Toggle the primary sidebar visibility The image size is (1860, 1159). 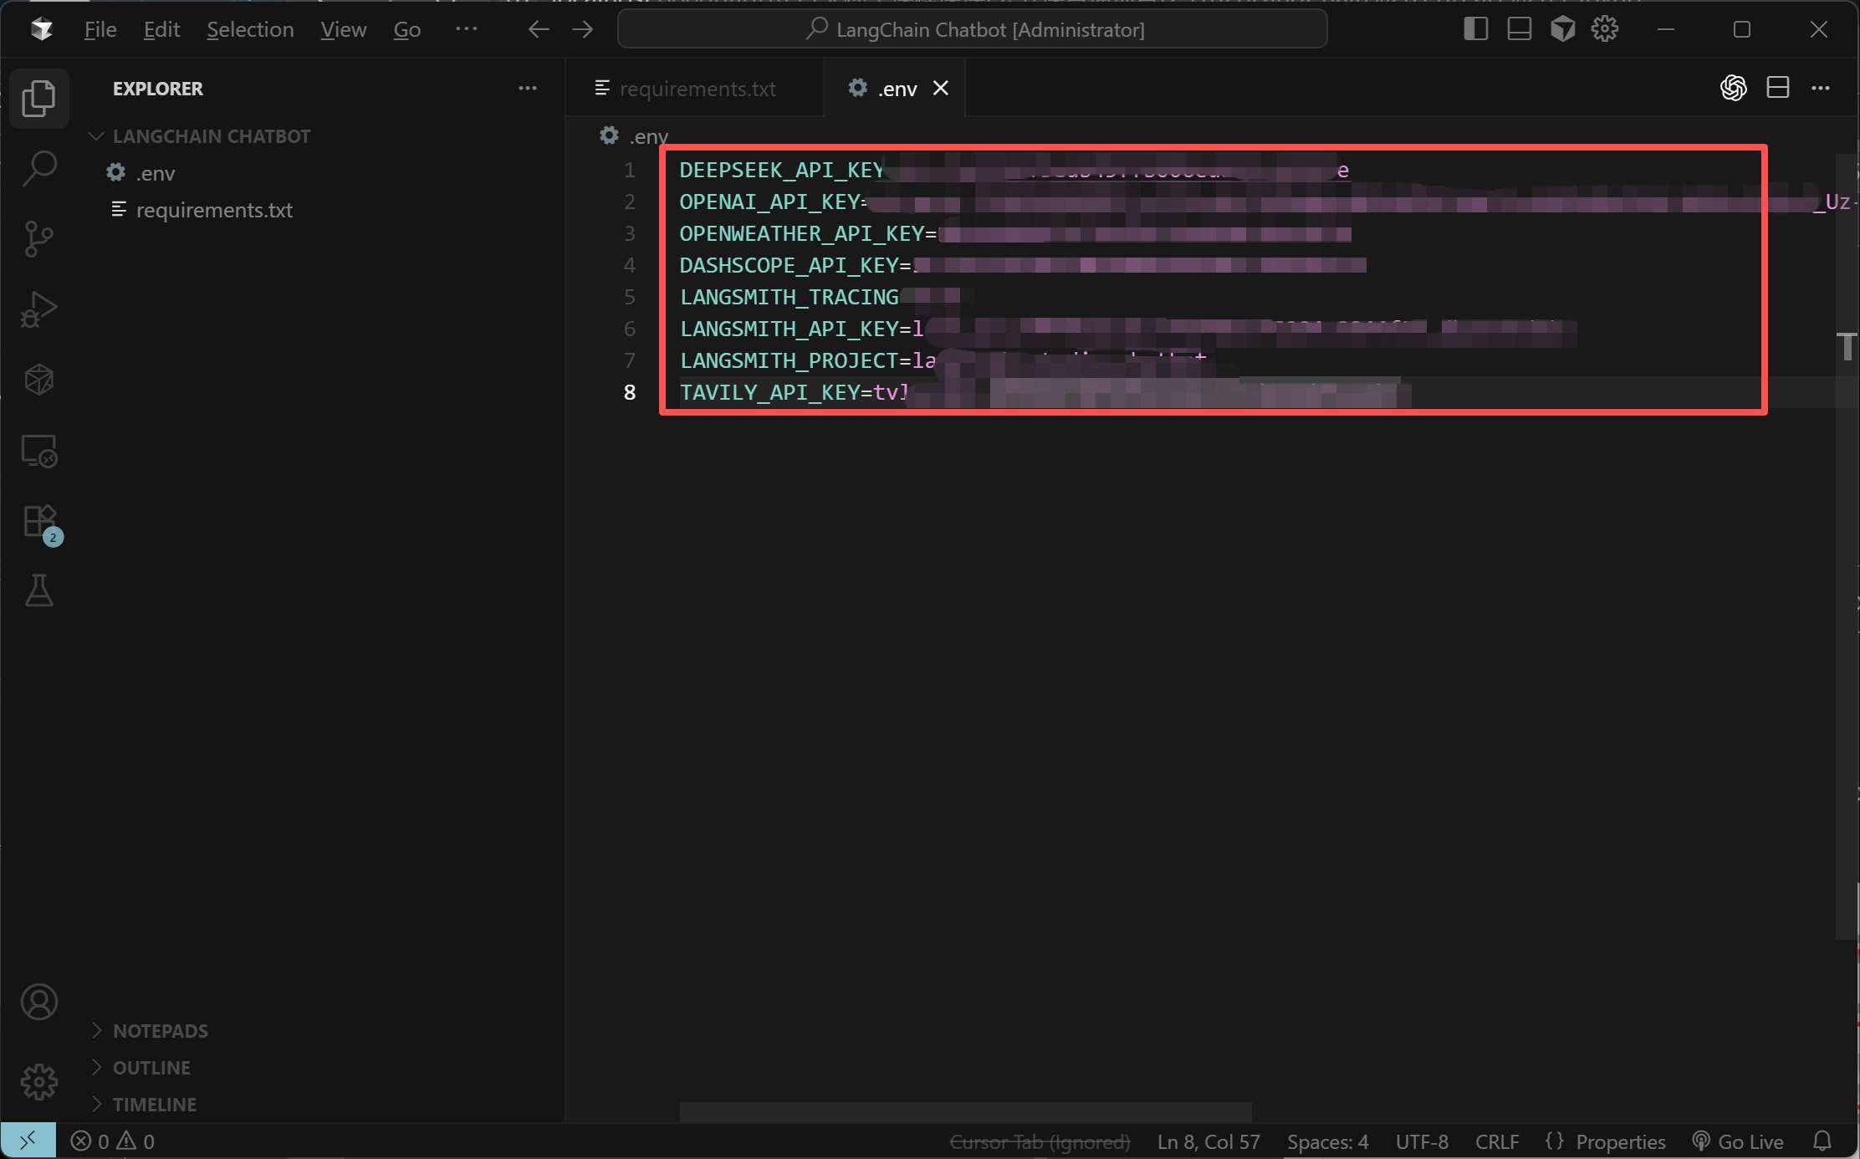(x=1476, y=28)
